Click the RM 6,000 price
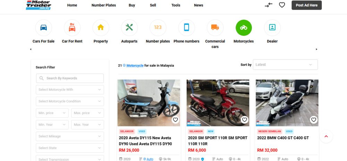347x161 pixels. [197, 150]
